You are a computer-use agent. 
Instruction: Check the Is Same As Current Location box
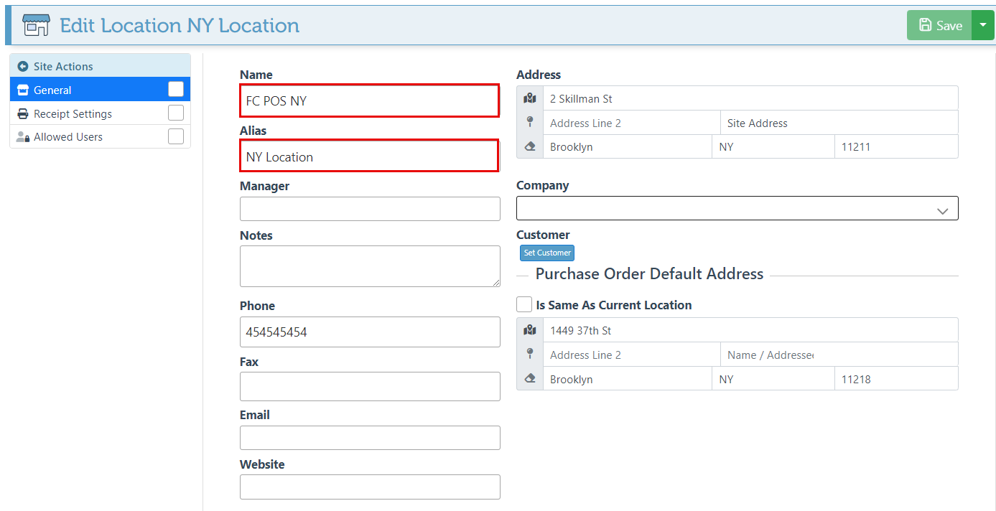524,304
